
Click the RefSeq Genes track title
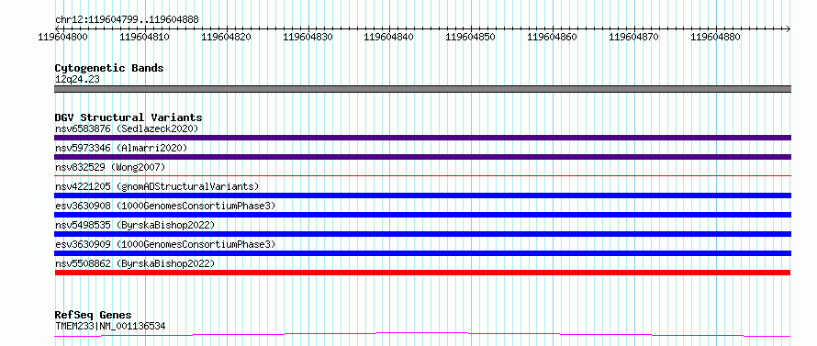[93, 316]
